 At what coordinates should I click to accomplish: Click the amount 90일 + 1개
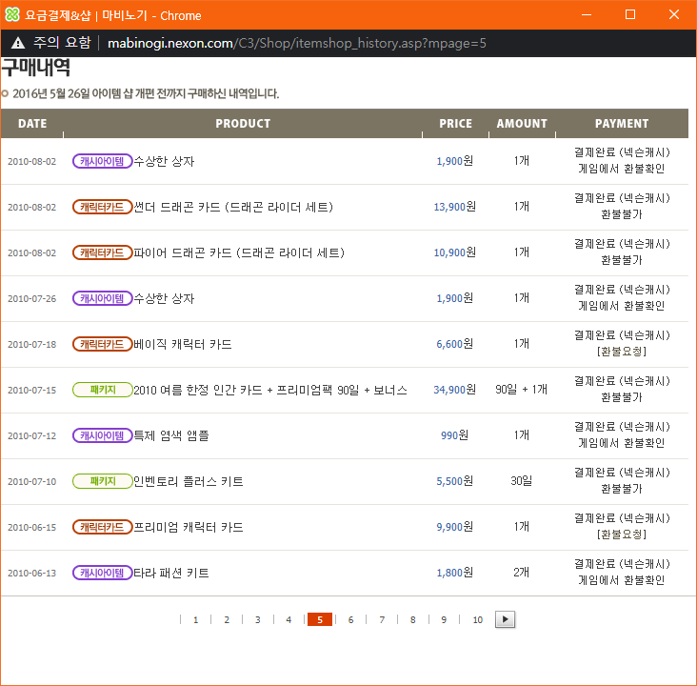click(x=522, y=390)
